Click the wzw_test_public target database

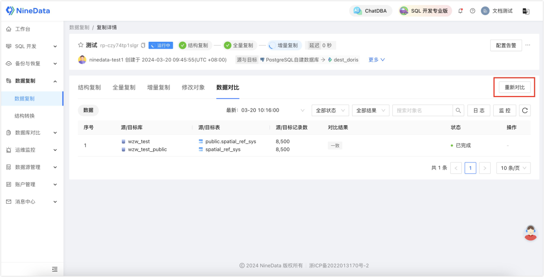148,150
